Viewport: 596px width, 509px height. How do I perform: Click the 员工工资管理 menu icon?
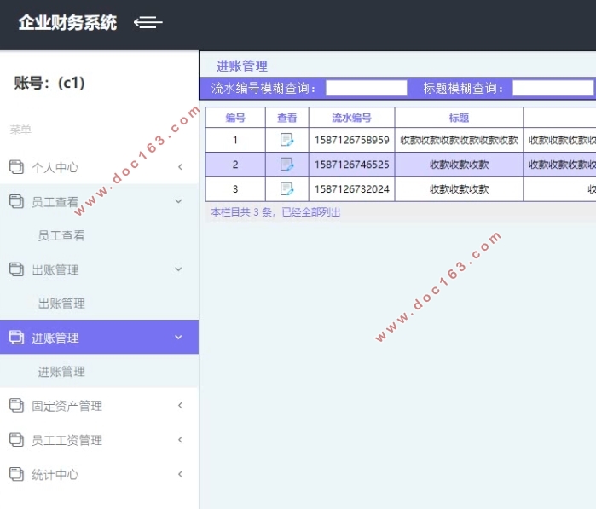16,439
